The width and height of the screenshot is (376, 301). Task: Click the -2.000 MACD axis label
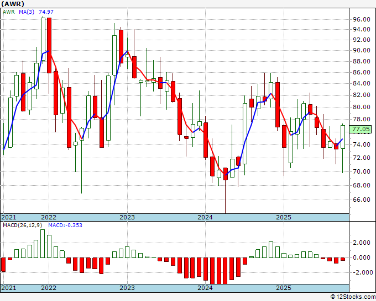[x=361, y=272]
